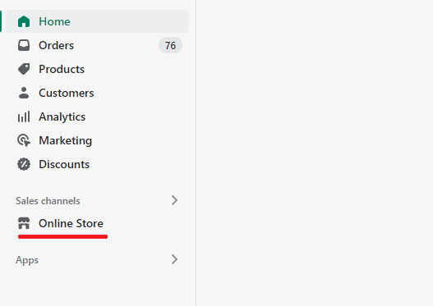Expand the Apps section chevron
Image resolution: width=433 pixels, height=306 pixels.
click(174, 259)
